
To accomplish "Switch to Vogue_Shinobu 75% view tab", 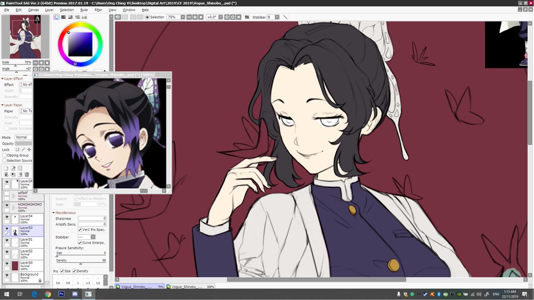I will click(140, 287).
